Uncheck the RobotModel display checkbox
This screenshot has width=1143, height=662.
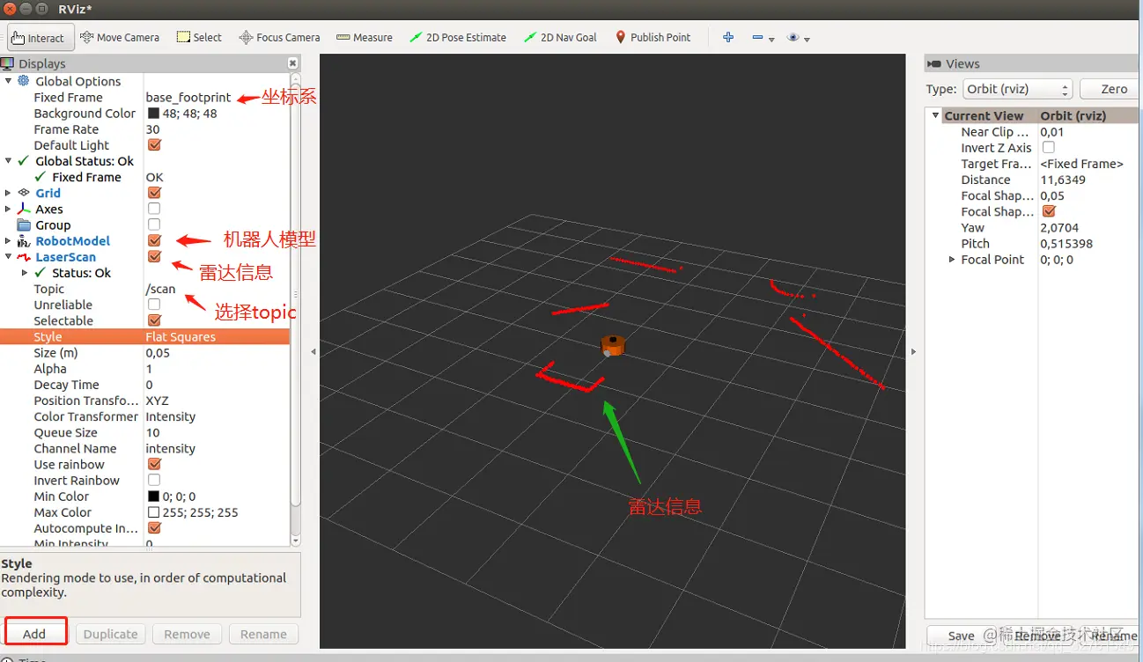pos(154,240)
